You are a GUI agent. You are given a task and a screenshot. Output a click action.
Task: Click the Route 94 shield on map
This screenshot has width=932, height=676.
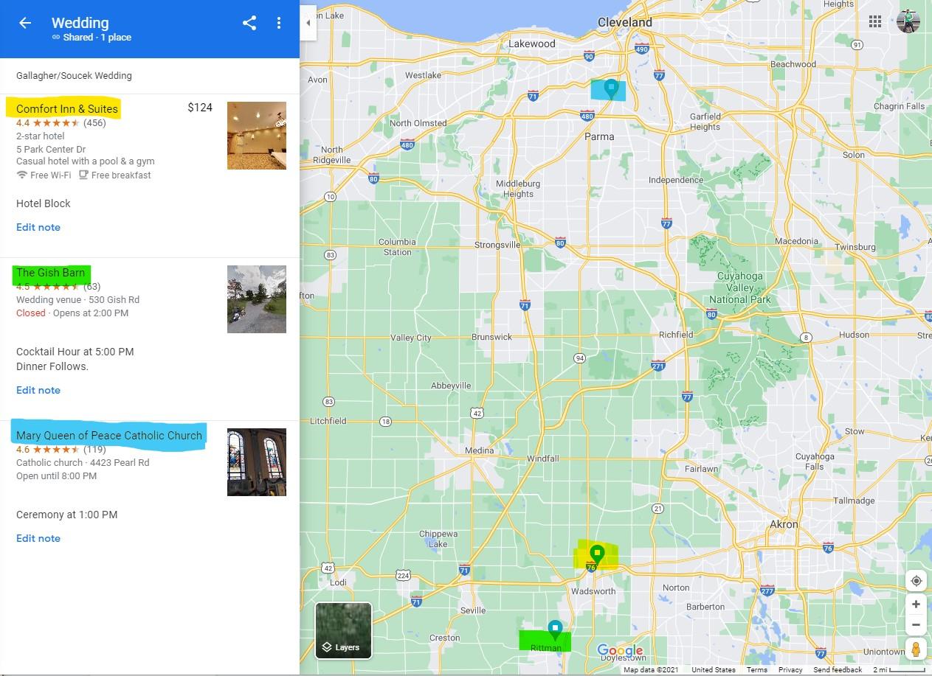(x=580, y=358)
